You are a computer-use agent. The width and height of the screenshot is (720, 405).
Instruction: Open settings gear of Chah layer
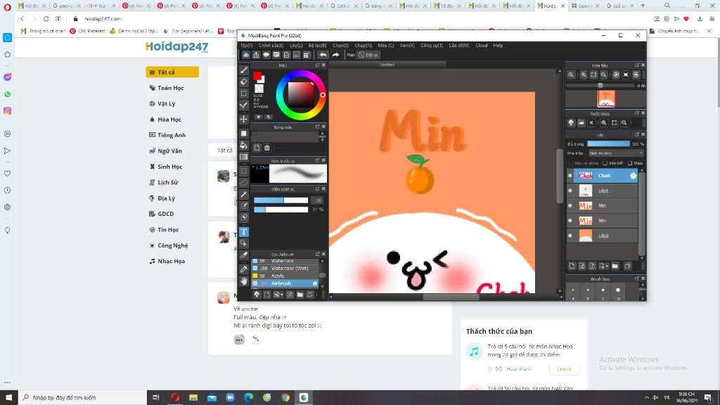pos(633,175)
